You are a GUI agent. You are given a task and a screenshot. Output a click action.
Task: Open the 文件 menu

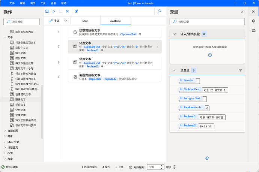(x=12, y=3)
